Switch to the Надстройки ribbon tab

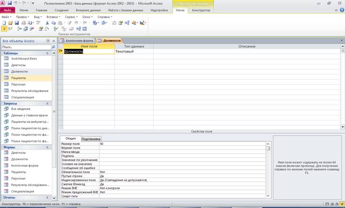[x=159, y=10]
